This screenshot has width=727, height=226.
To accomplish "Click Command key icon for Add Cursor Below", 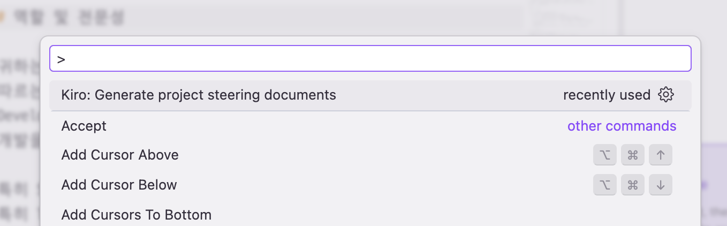I will pos(633,185).
